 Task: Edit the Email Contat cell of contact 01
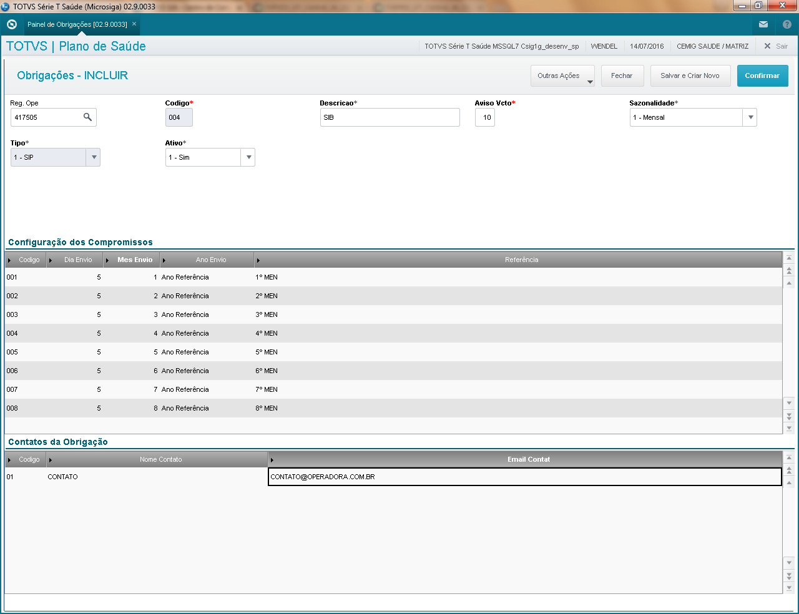click(525, 477)
